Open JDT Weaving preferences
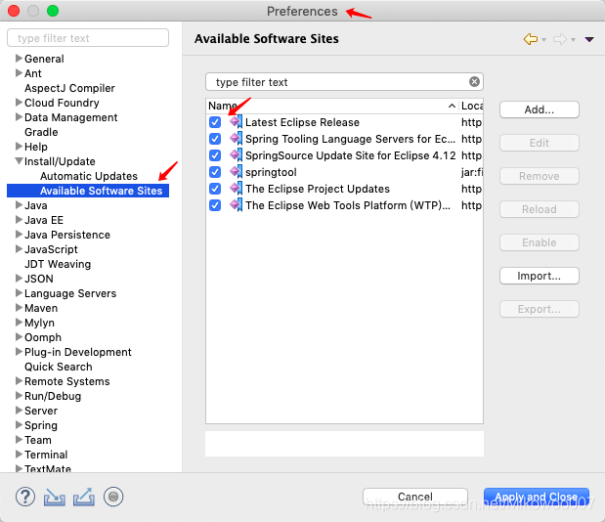605x522 pixels. click(x=58, y=264)
